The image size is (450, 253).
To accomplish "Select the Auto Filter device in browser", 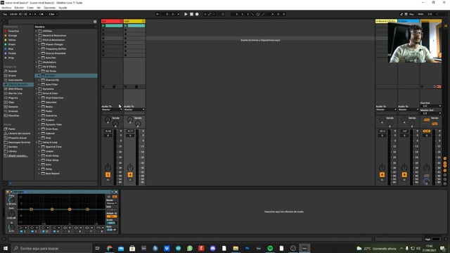I will [x=51, y=84].
